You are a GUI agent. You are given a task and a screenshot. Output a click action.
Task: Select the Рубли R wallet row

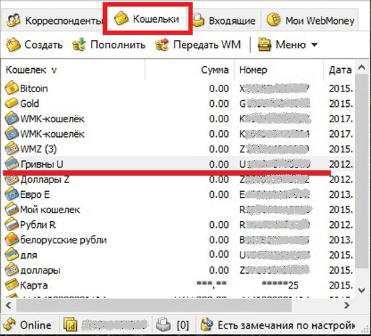pyautogui.click(x=179, y=224)
